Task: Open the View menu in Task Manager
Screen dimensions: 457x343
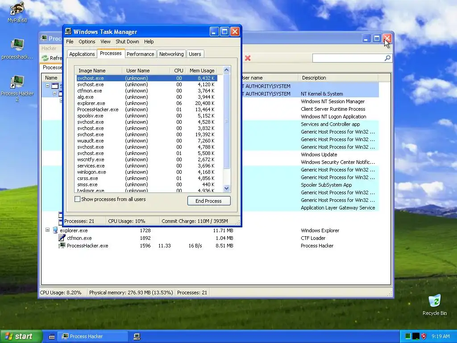Action: tap(105, 42)
